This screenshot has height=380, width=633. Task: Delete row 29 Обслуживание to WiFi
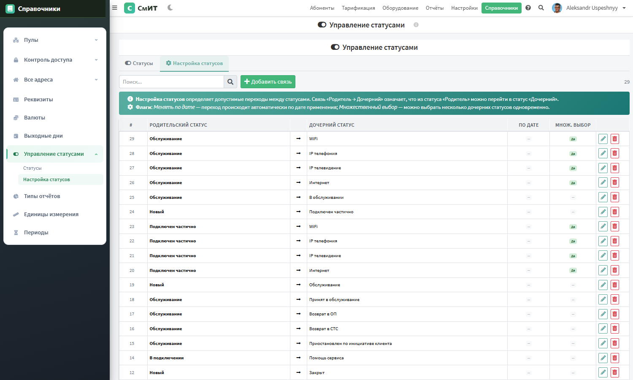pos(615,139)
